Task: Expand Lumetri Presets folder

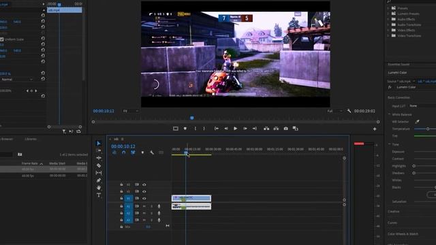Action: click(388, 14)
